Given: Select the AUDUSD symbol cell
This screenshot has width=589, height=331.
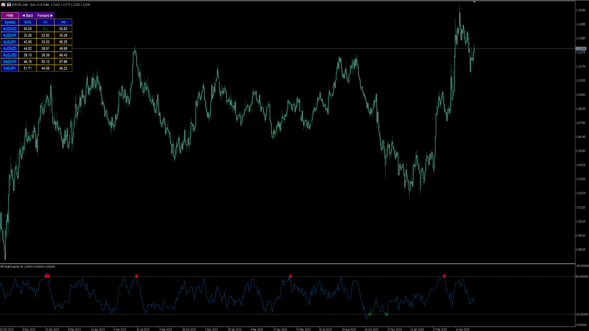Looking at the screenshot, I should (x=10, y=55).
